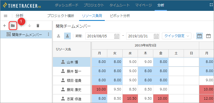This screenshot has height=103, width=214.
Task: Switch to the weekly calendar view icon
Action: click(x=208, y=36)
